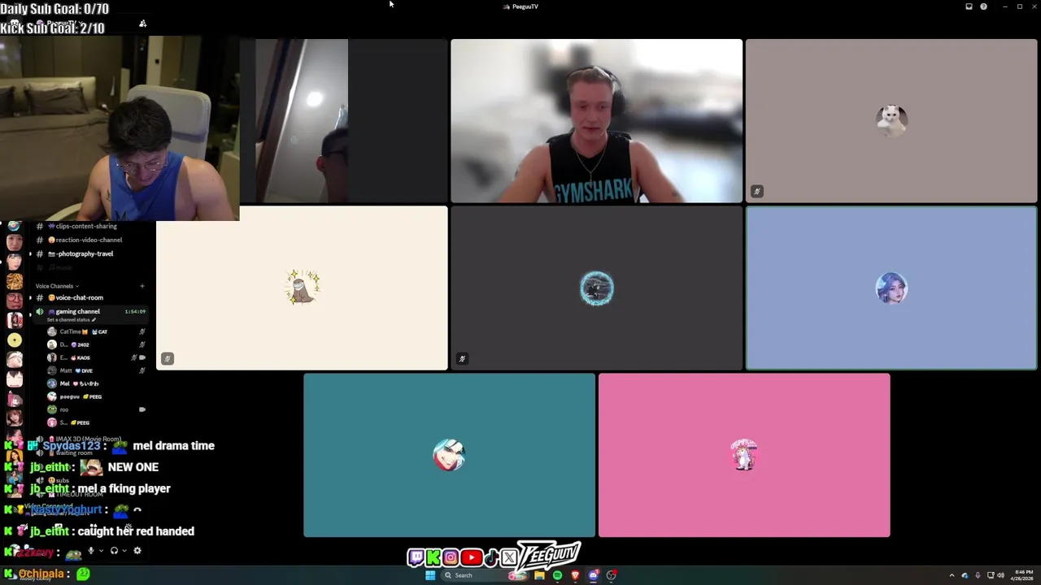Open the Windows Start menu
Image resolution: width=1041 pixels, height=585 pixels.
[x=430, y=575]
